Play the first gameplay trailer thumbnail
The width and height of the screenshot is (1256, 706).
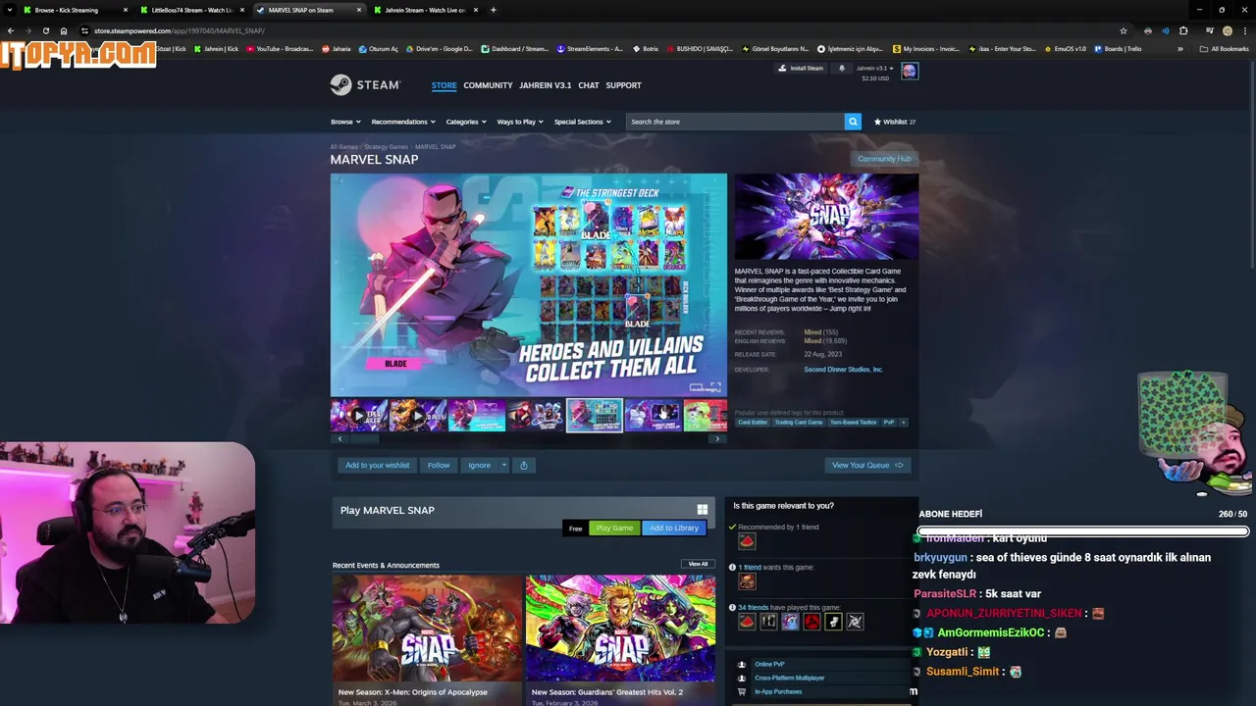pyautogui.click(x=358, y=416)
